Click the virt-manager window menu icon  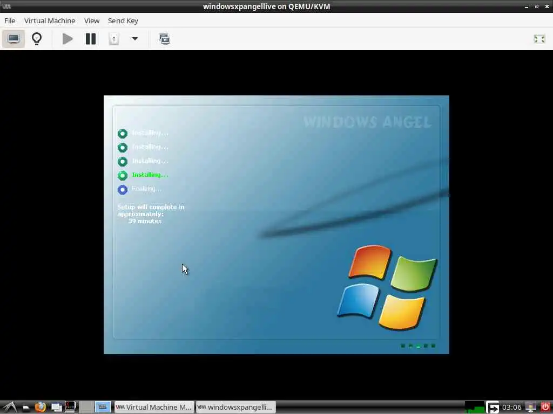(x=6, y=6)
